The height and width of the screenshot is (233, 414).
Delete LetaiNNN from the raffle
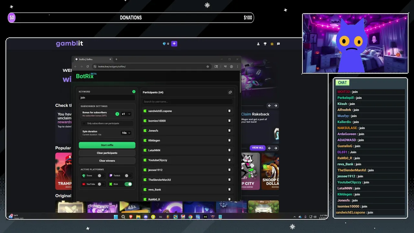click(229, 150)
